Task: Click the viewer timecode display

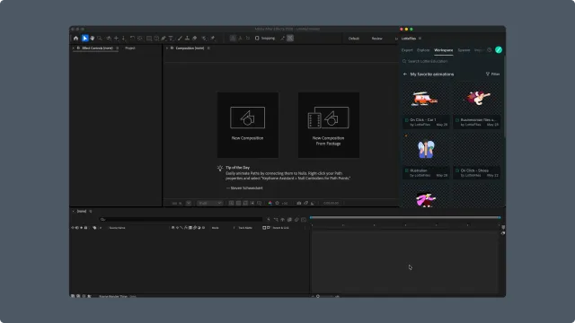Action: tap(332, 203)
